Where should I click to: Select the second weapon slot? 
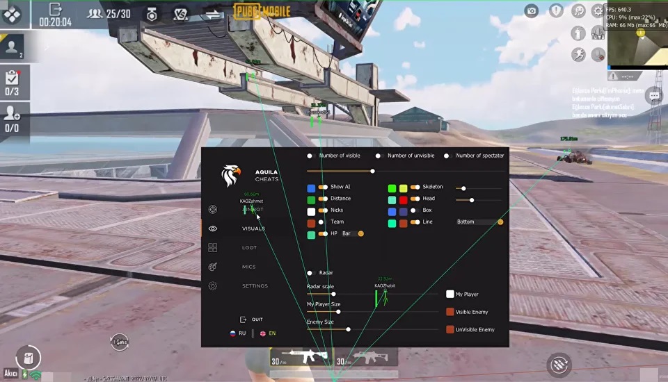click(x=367, y=357)
